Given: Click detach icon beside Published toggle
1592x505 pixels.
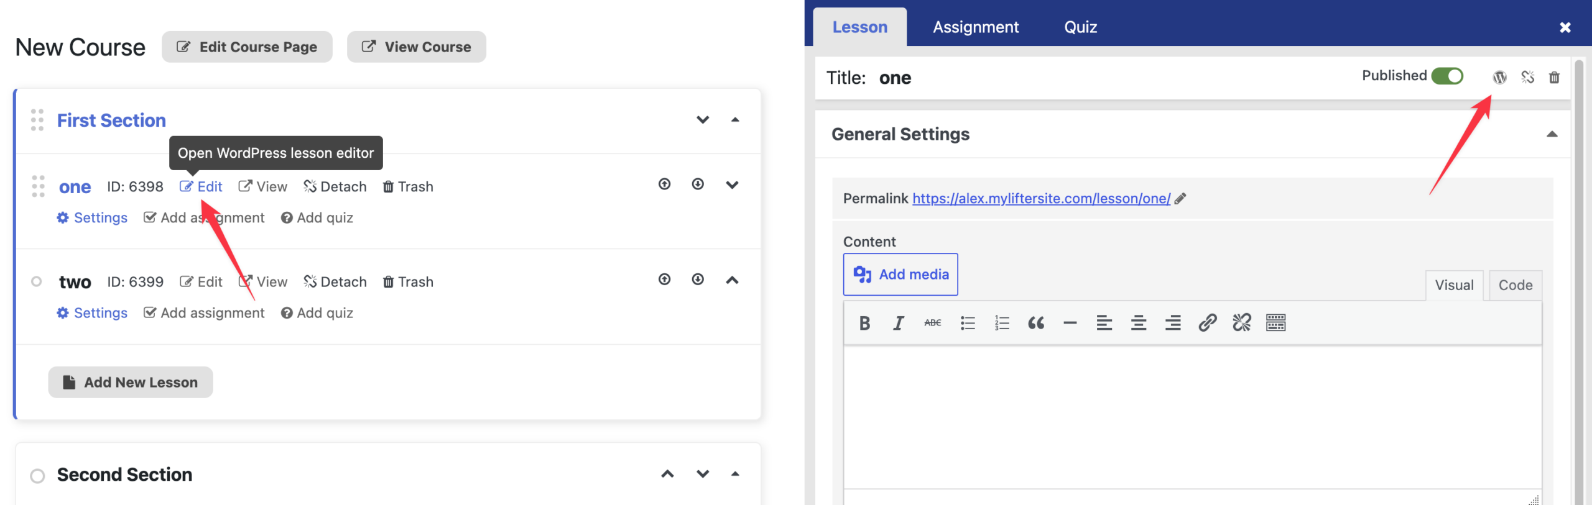Looking at the screenshot, I should [x=1527, y=77].
